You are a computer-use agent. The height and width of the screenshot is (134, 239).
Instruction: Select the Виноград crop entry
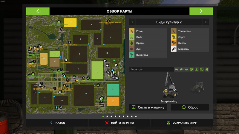[148, 55]
